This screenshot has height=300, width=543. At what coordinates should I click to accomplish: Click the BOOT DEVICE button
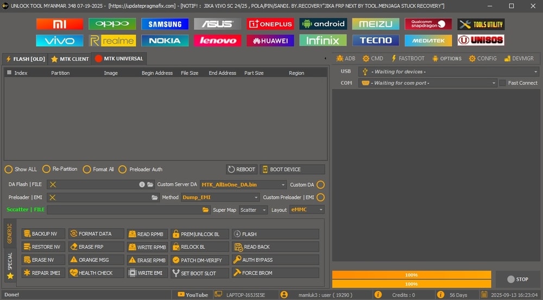click(292, 170)
